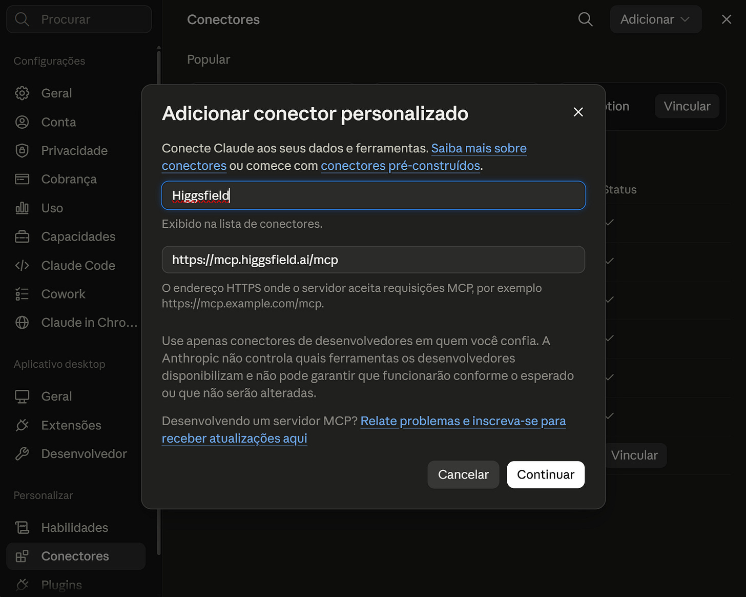Click the 'Popular' section label
746x597 pixels.
pyautogui.click(x=209, y=59)
